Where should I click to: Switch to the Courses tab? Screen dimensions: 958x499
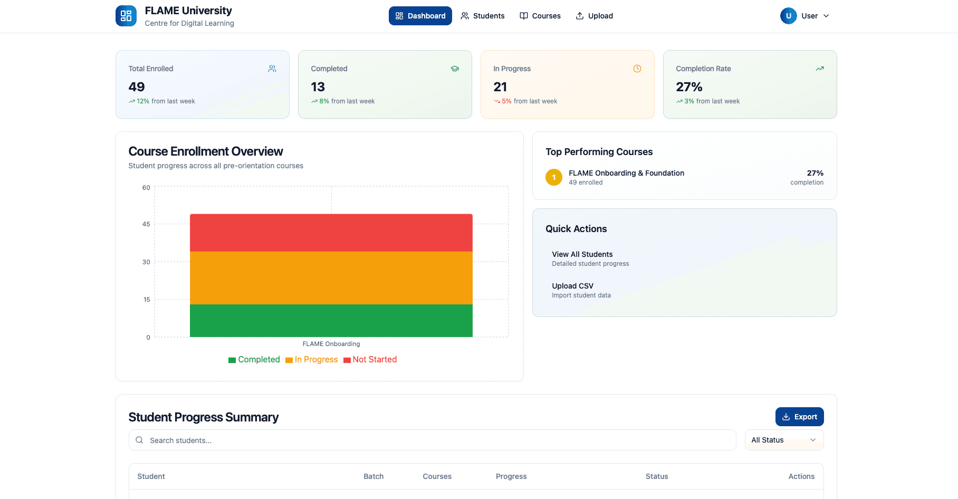[540, 16]
